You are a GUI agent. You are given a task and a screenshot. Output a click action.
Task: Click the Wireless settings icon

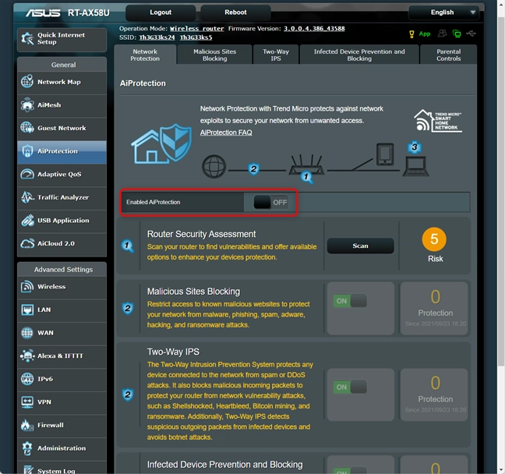tap(27, 286)
